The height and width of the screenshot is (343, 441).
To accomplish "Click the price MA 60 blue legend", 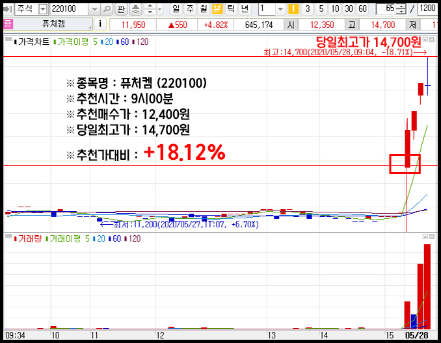I will click(123, 42).
